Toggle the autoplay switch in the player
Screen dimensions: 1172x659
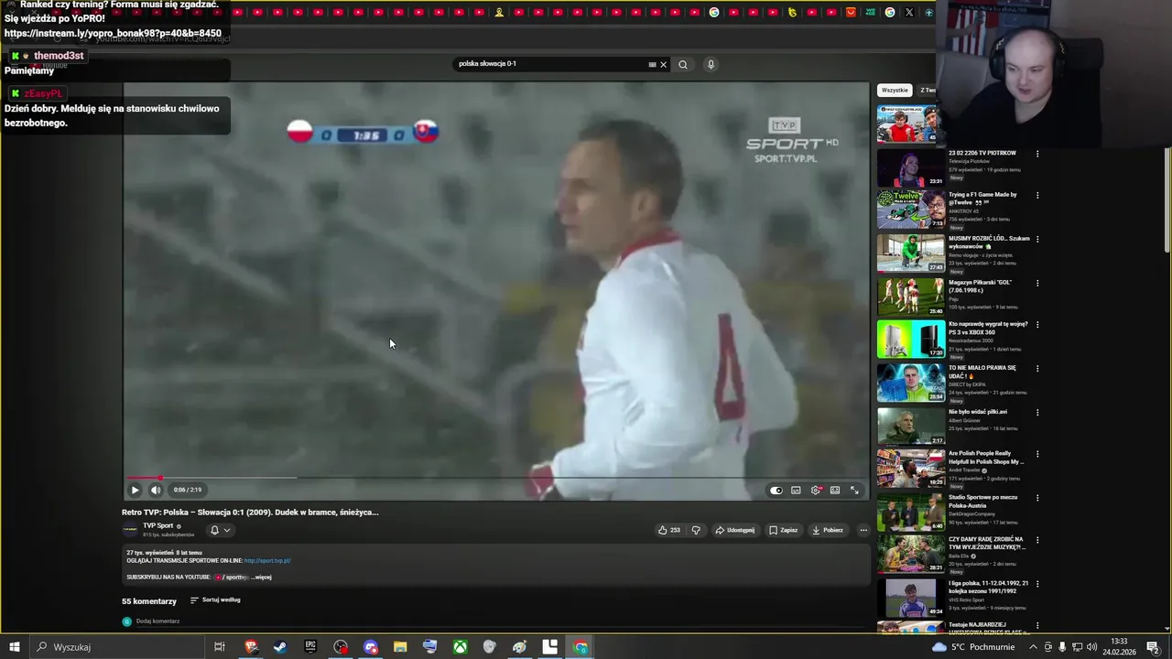[776, 491]
